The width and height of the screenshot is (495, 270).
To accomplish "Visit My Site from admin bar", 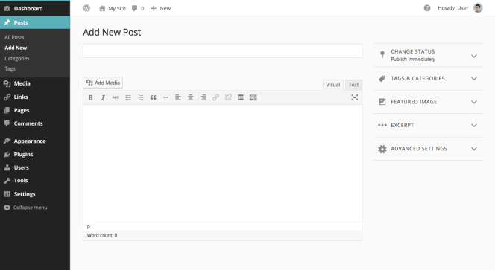I will click(x=113, y=8).
